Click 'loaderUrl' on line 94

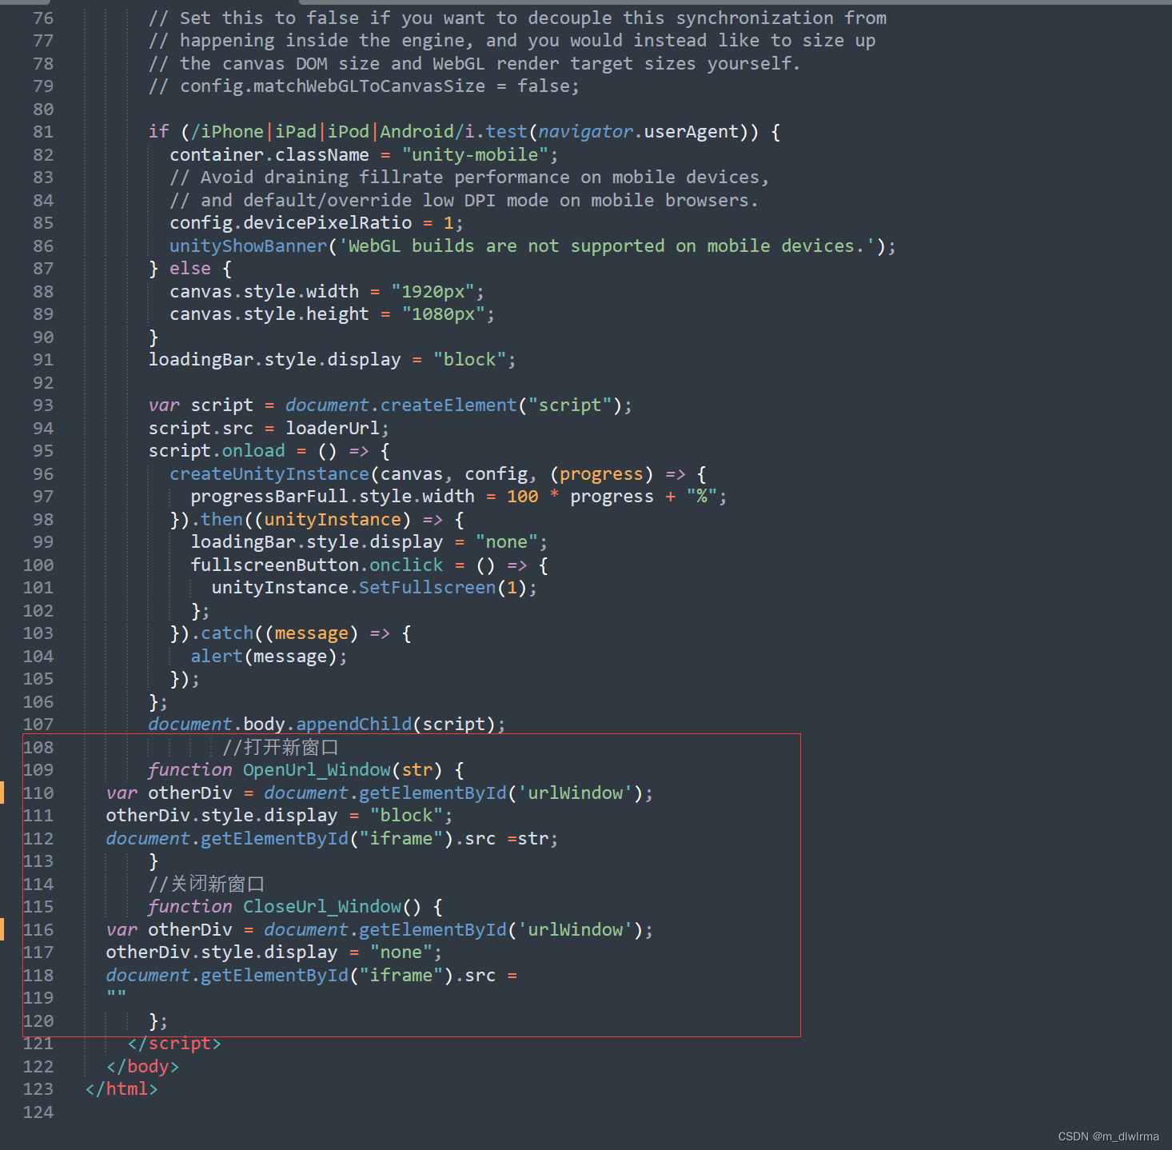(x=333, y=429)
